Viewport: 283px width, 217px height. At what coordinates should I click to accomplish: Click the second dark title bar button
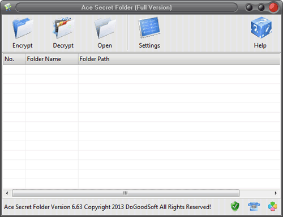pos(261,7)
